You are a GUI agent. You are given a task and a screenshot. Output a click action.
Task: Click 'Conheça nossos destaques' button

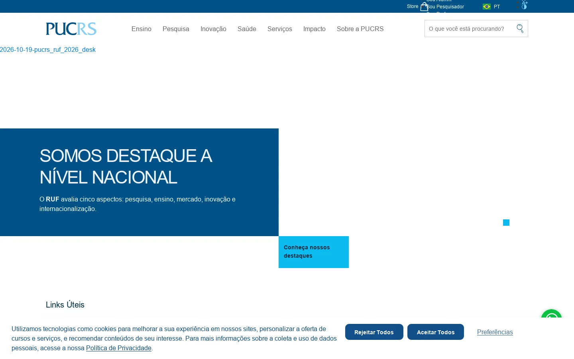[x=314, y=252]
